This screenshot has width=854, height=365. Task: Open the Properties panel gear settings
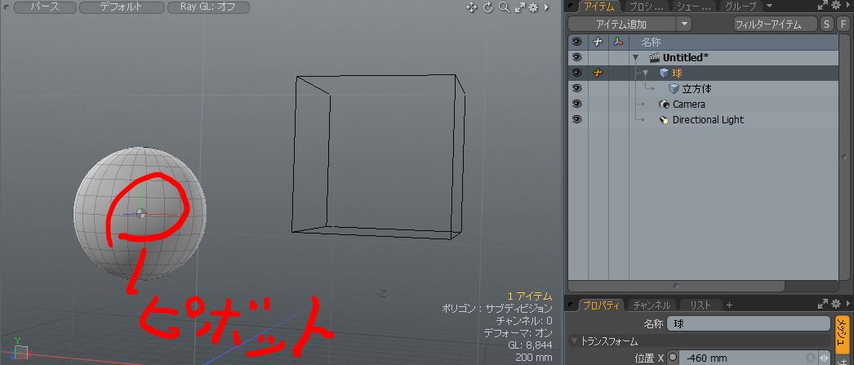[x=835, y=305]
